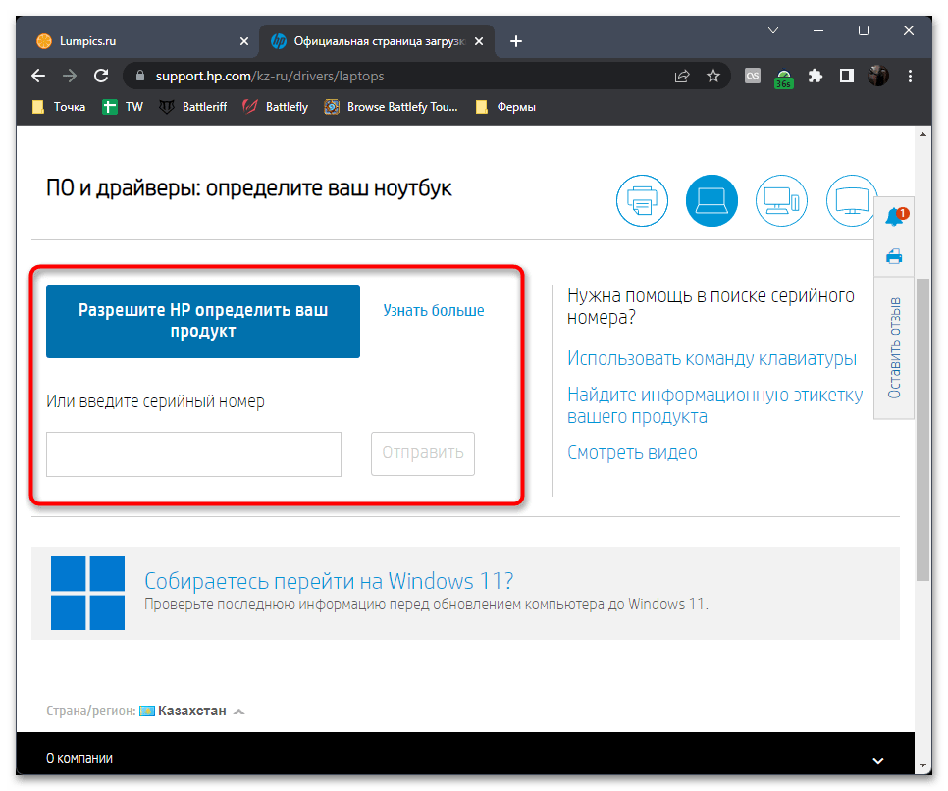Screen dimensions: 948x791
Task: Open the notification bell with badge
Action: click(894, 217)
